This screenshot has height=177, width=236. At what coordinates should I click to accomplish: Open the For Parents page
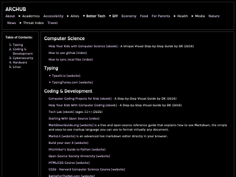[x=161, y=16]
